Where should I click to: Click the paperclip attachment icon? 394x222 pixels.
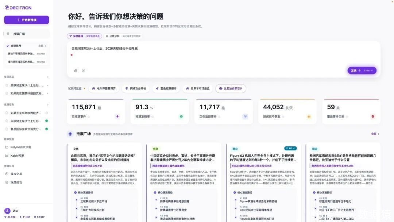pos(76,70)
